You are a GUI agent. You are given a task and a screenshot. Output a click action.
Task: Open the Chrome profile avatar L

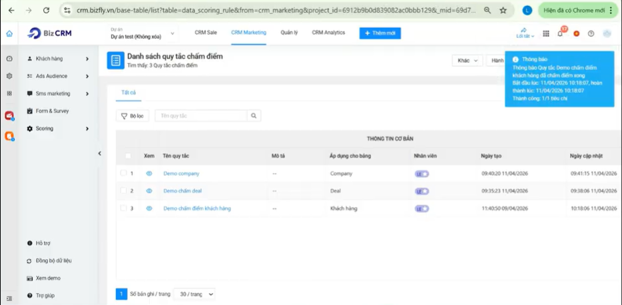point(527,11)
